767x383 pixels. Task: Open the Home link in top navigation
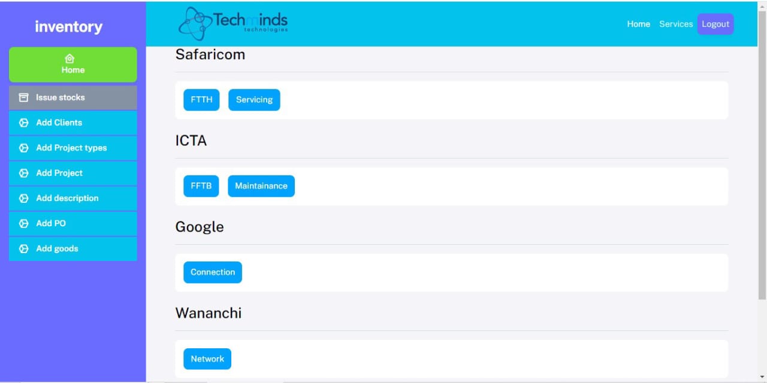point(638,24)
